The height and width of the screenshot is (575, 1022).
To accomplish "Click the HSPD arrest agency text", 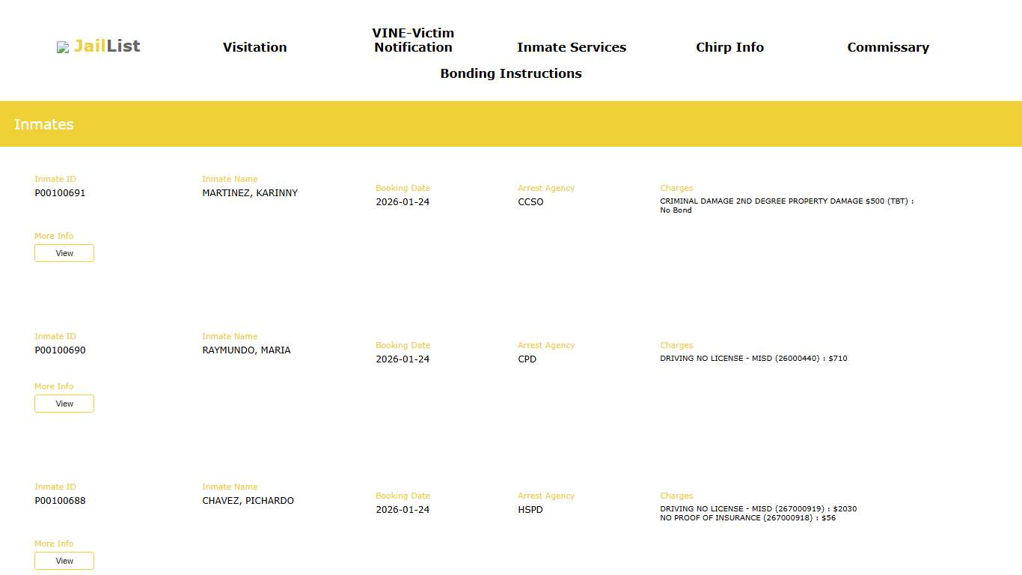I will click(x=530, y=510).
